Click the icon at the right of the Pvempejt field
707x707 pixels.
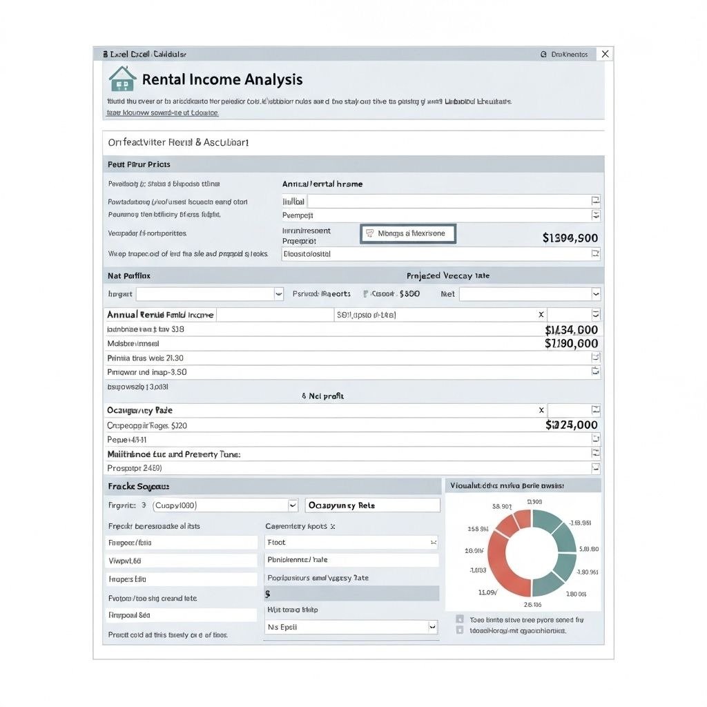[x=595, y=215]
